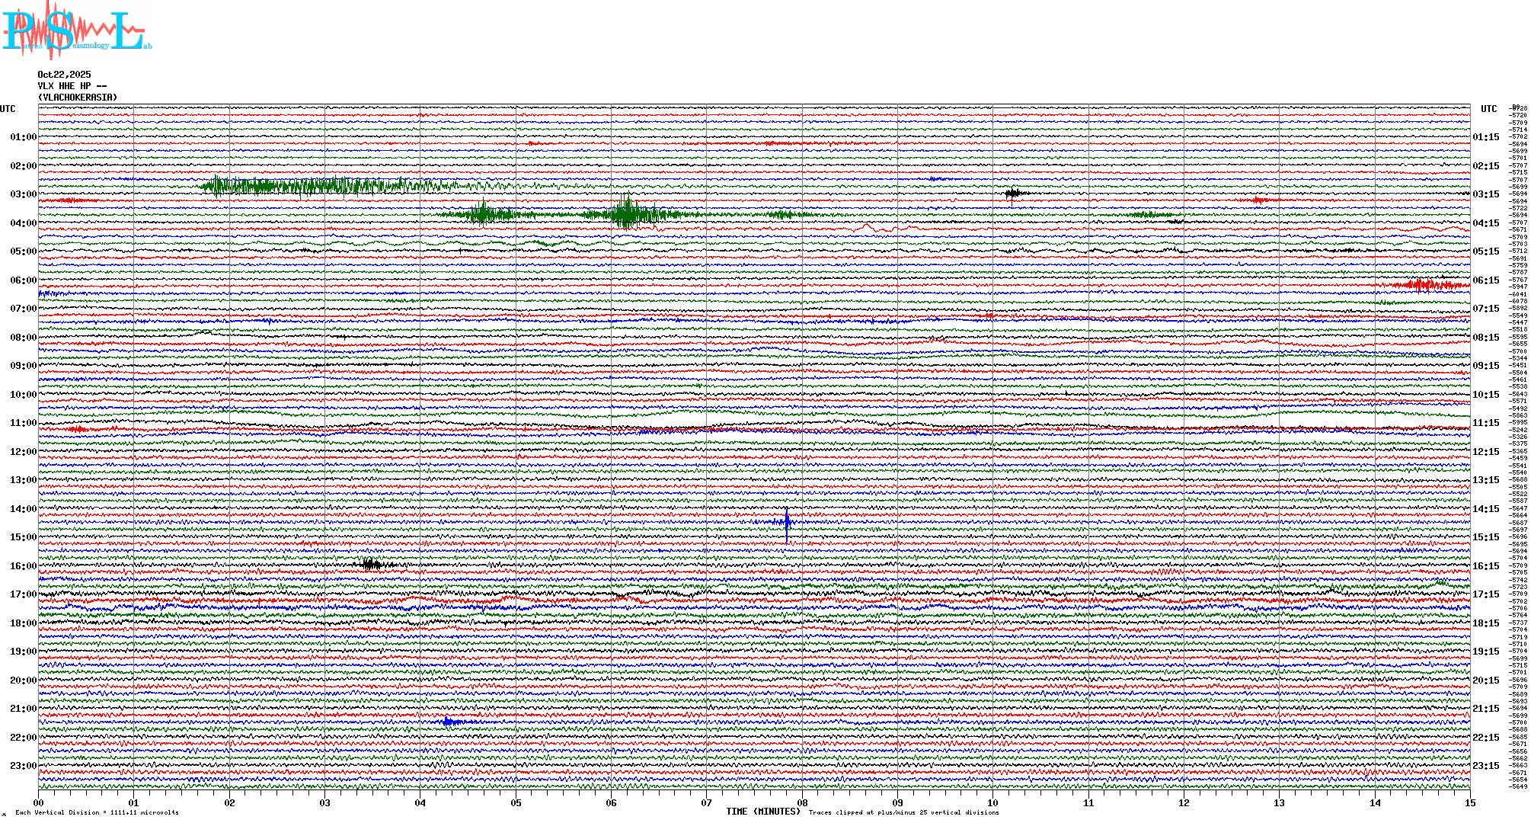This screenshot has width=1531, height=823.
Task: Click the black event near minute 10 at 03:00
Action: (1013, 194)
